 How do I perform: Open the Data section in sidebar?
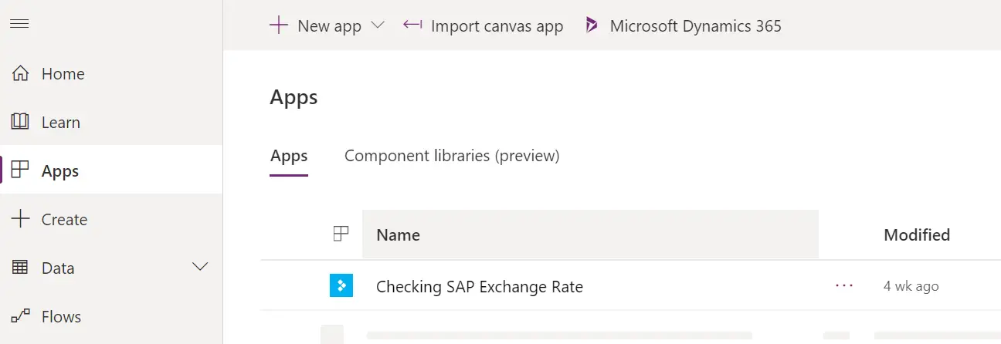(x=111, y=268)
